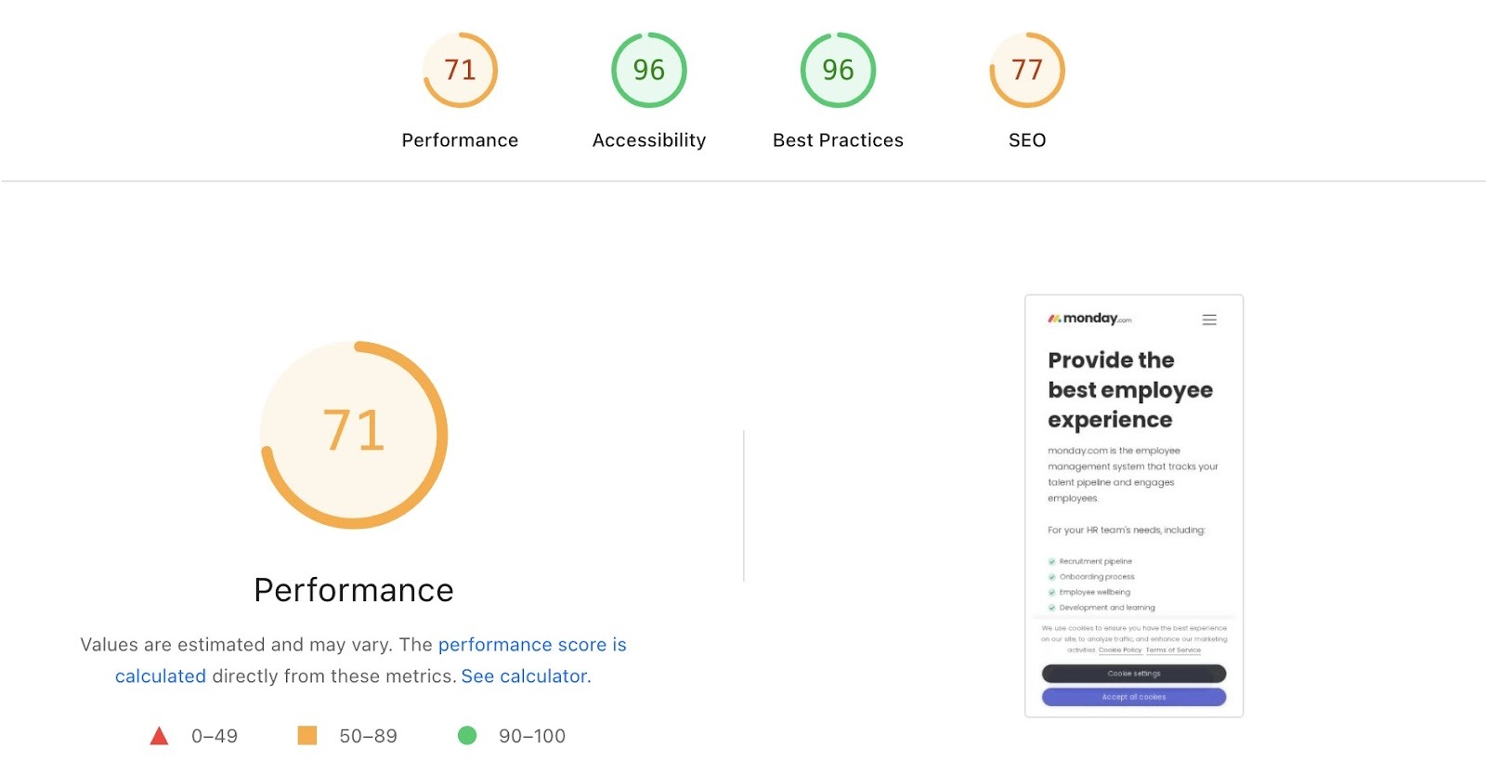
Task: Click the mobile page screenshot thumbnail
Action: click(1133, 505)
